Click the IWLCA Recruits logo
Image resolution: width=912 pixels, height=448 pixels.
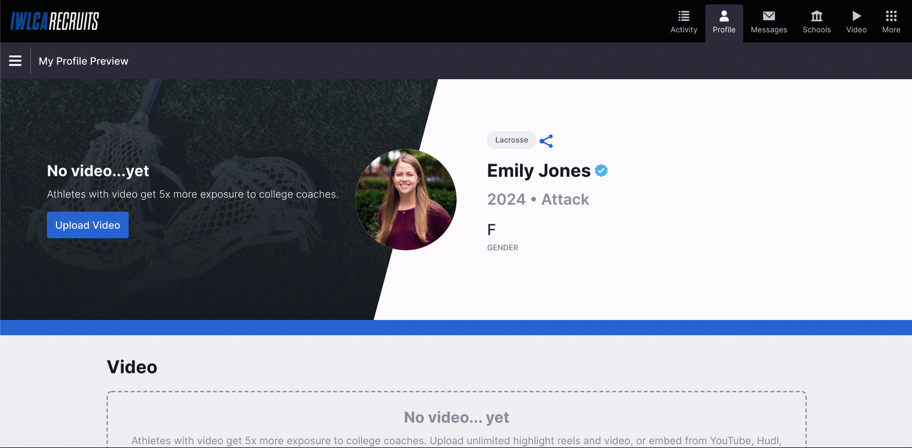[55, 21]
